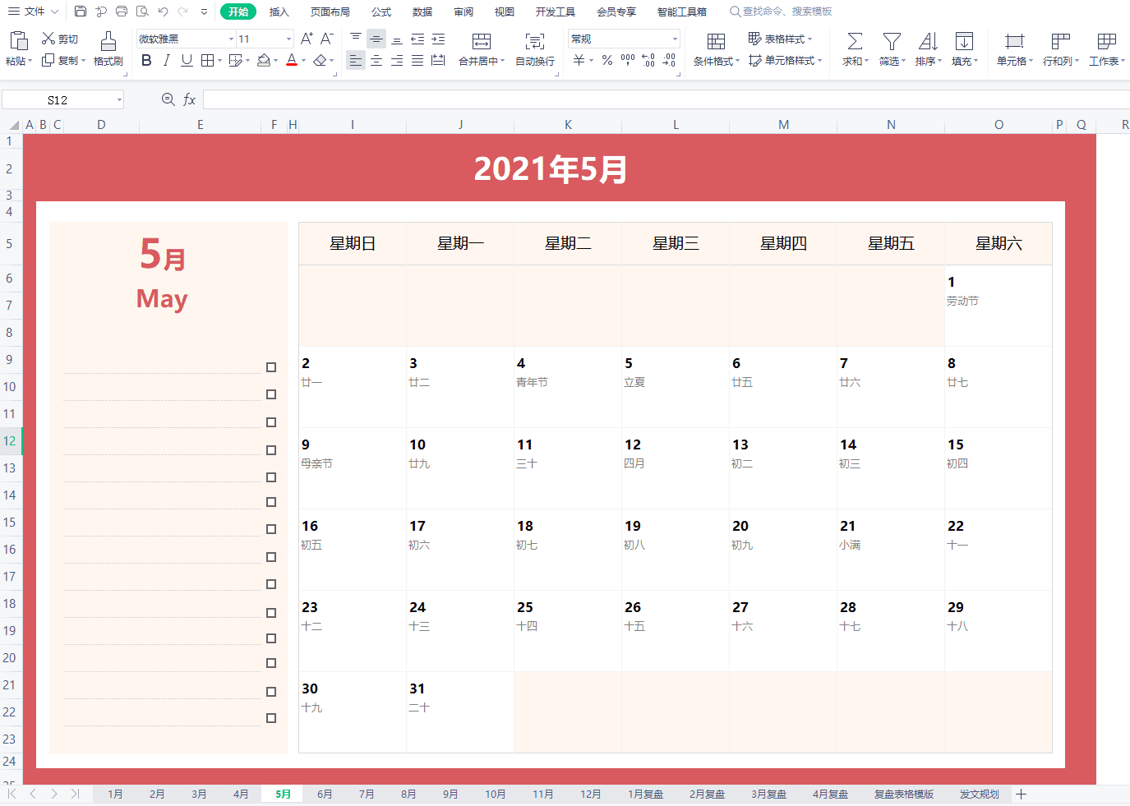The height and width of the screenshot is (806, 1130).
Task: Click the Save icon in quick access toolbar
Action: click(x=81, y=12)
